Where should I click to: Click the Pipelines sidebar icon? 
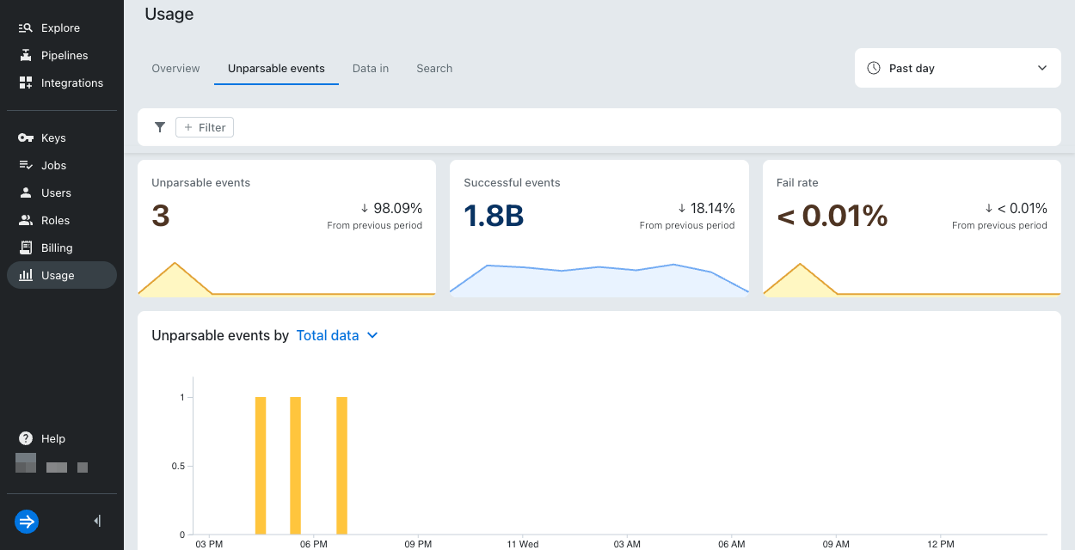[26, 56]
